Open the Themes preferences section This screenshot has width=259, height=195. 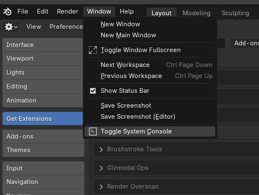[43, 150]
